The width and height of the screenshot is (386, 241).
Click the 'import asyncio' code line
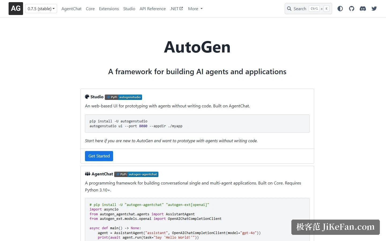104,209
